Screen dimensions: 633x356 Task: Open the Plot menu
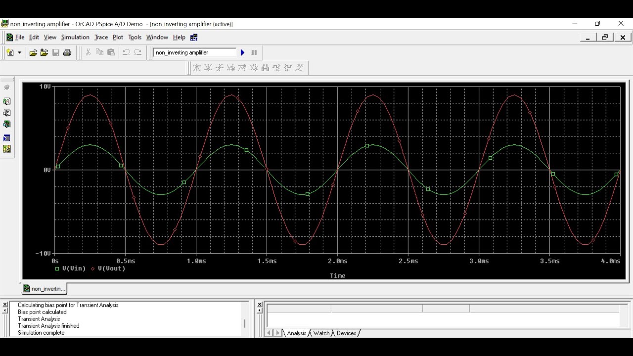click(118, 37)
